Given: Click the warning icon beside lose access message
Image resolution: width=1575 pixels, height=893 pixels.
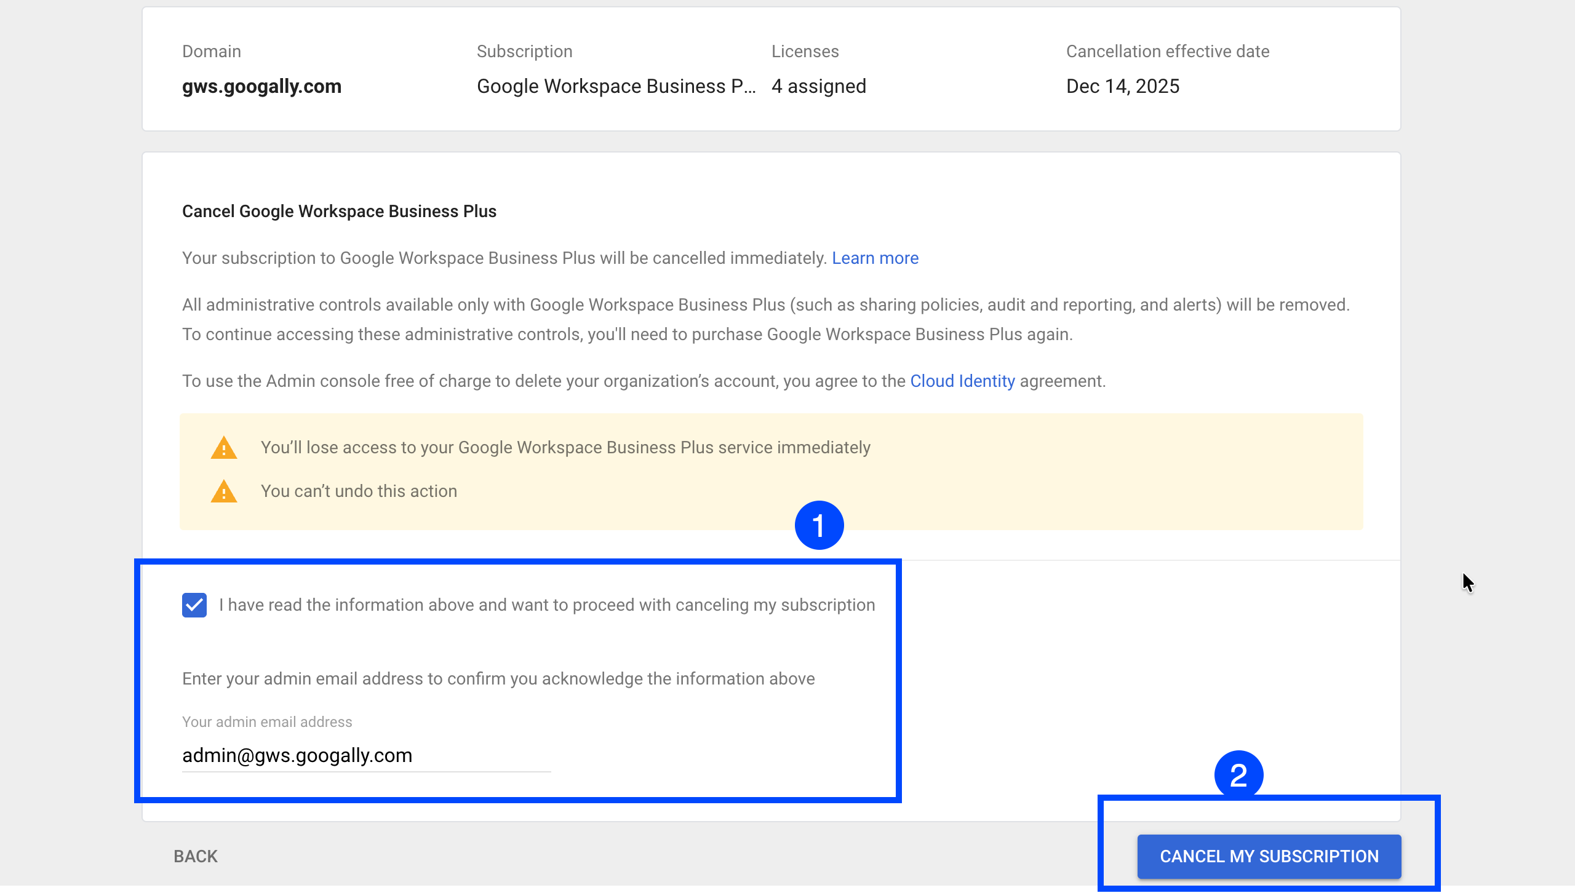Looking at the screenshot, I should click(x=224, y=448).
